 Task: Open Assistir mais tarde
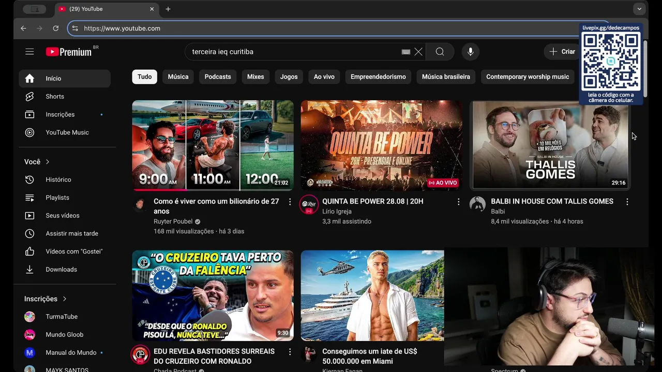(x=65, y=234)
